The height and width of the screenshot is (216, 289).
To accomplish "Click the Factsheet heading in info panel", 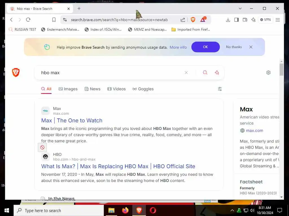I will [x=251, y=182].
